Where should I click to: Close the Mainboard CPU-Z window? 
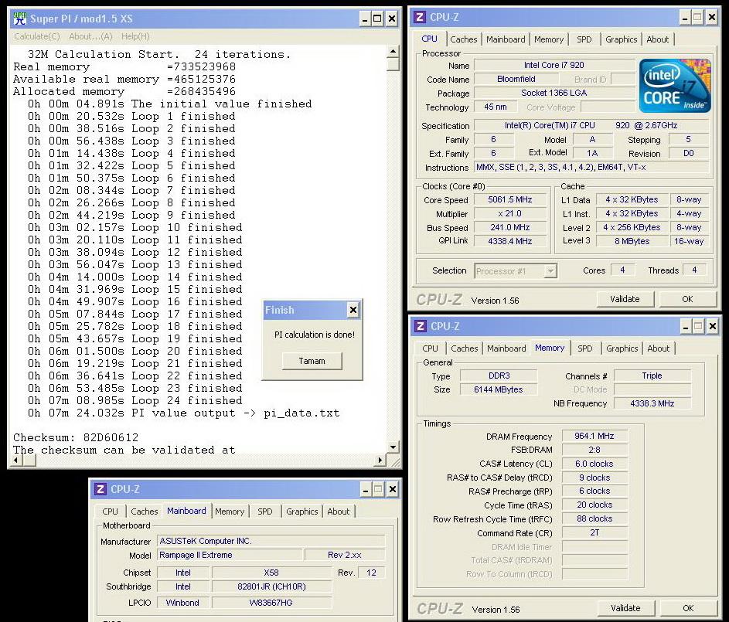coord(393,489)
